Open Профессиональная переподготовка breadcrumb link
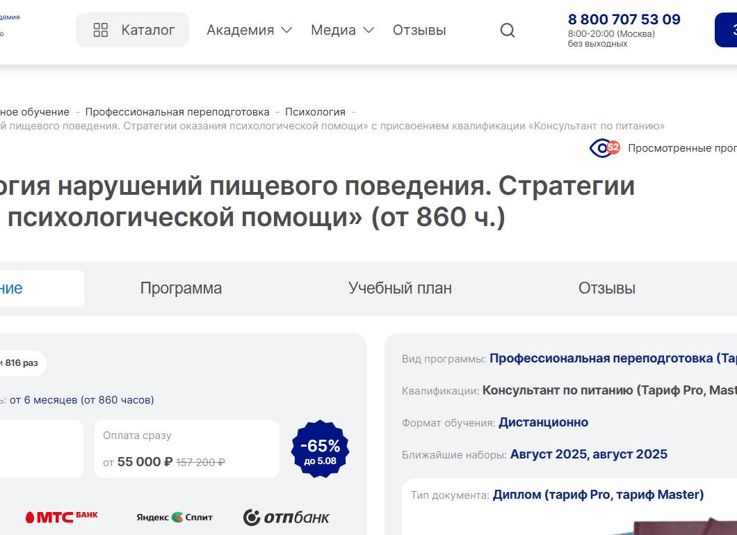The height and width of the screenshot is (535, 737). (x=177, y=112)
